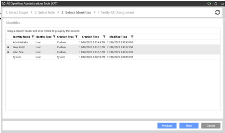The width and height of the screenshot is (225, 133).
Task: Check the Administrator row checkbox
Action: [8, 42]
